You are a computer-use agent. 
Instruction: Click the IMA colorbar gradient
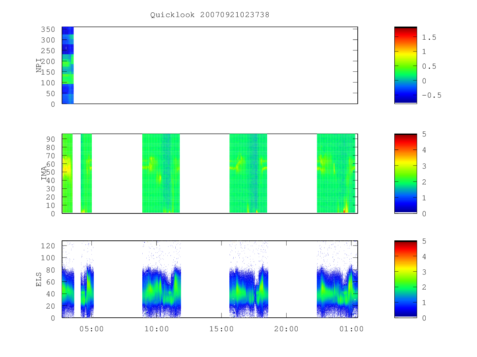(x=405, y=173)
